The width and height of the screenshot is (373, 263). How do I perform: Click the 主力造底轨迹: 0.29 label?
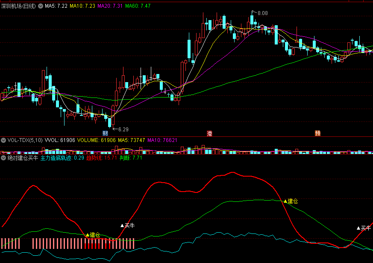click(x=62, y=158)
